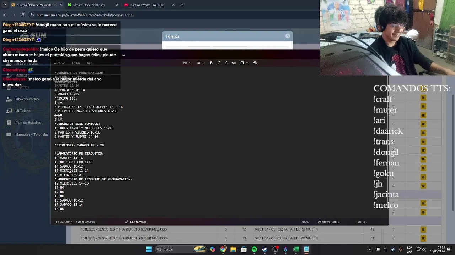Click the heading *CIRCUITOS ELECTRONICOS:
Screen dimensions: 455x255
77,124
